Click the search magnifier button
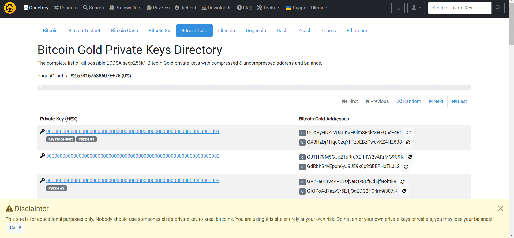 [x=498, y=8]
